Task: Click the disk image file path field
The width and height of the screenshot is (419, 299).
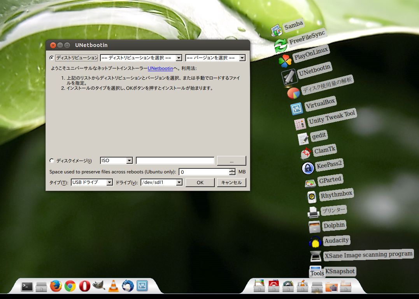Action: coord(175,161)
